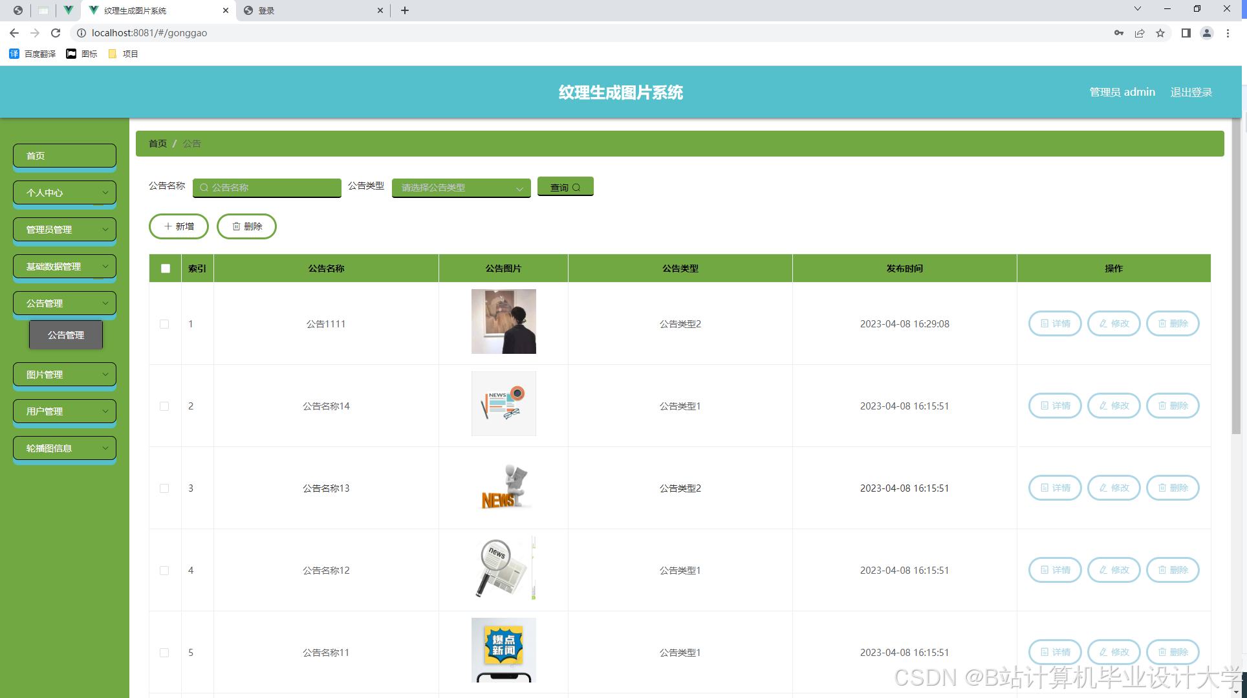Go back with the browser back arrow
This screenshot has width=1247, height=698.
click(14, 33)
